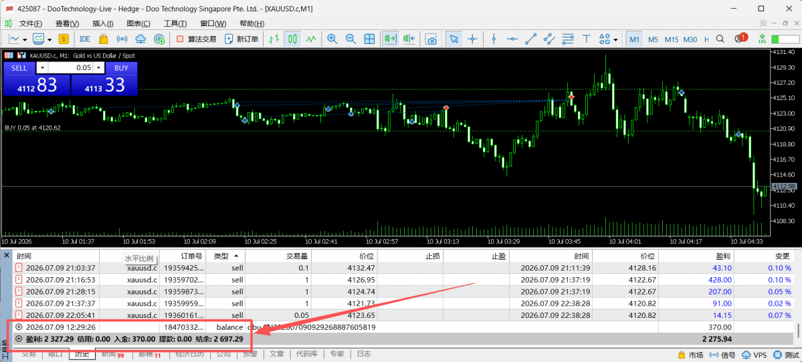Open the IDE MetaEditor icon
Image resolution: width=802 pixels, height=362 pixels.
tap(85, 39)
